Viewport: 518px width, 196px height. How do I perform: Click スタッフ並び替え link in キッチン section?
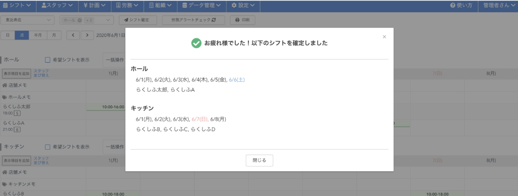pos(41,160)
